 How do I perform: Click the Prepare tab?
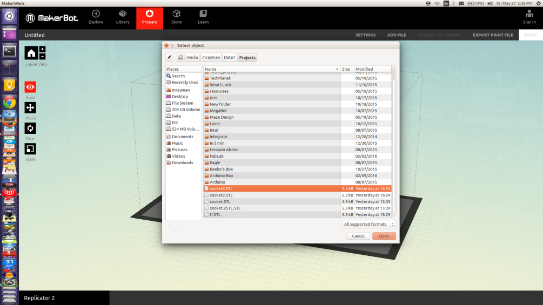point(150,18)
